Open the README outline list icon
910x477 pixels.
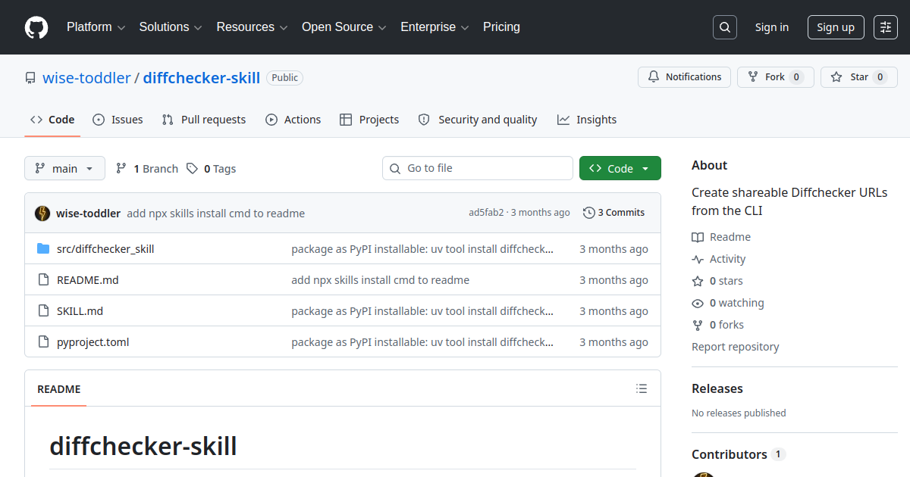point(642,388)
